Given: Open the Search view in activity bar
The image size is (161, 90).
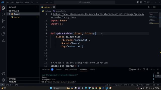Looking at the screenshot, I should pos(3,14).
